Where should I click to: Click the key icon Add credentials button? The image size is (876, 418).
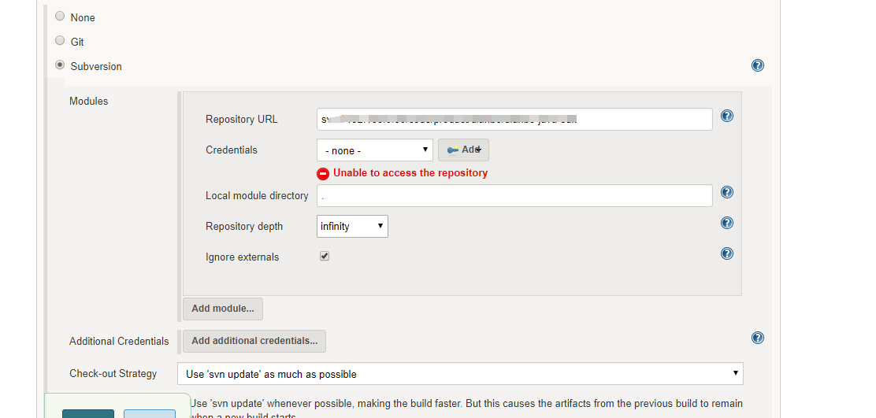(x=463, y=150)
